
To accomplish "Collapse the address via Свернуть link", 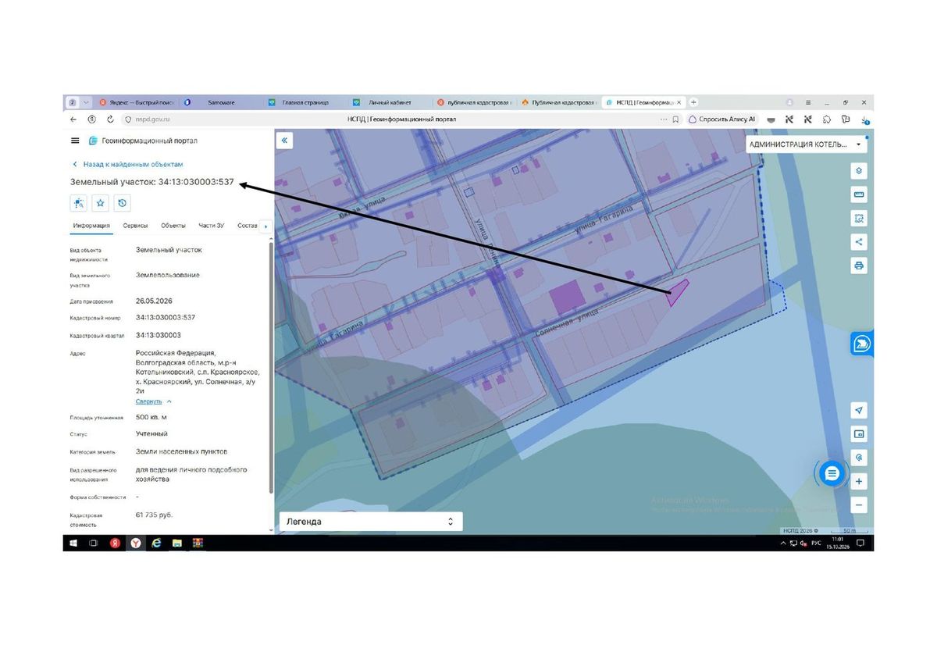I will [x=154, y=401].
